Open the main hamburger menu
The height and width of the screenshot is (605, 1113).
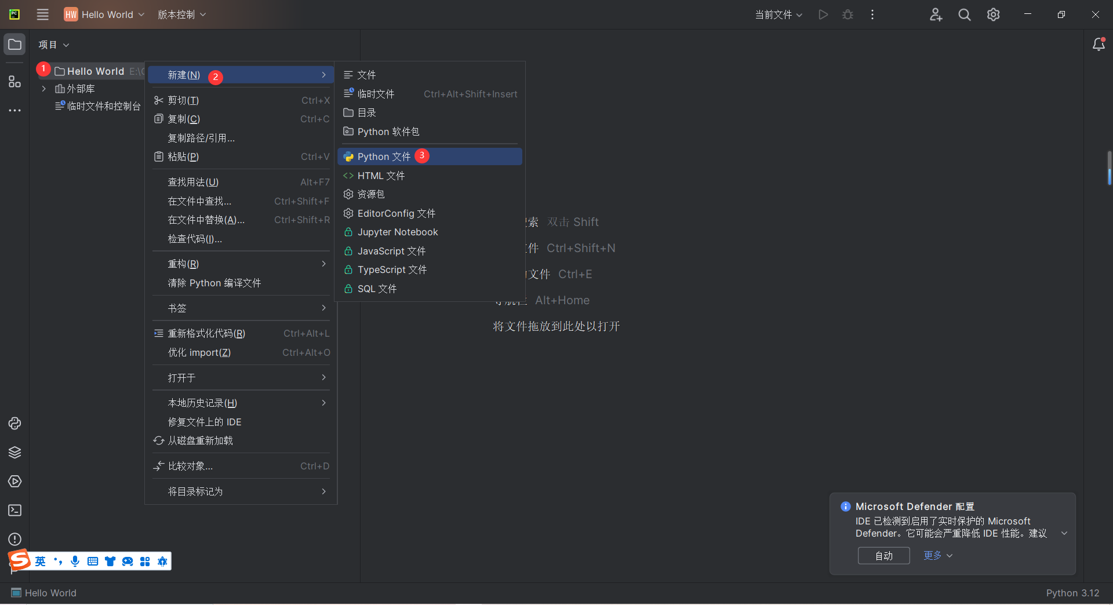click(x=43, y=14)
